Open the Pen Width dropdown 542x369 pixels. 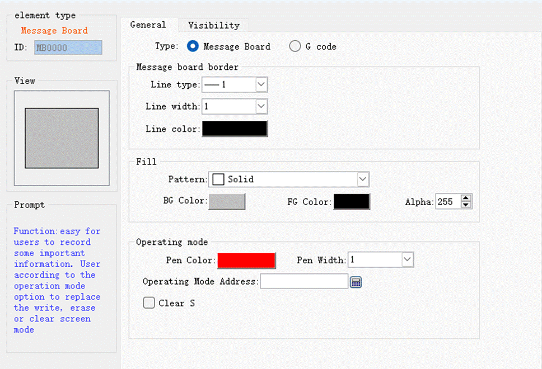(x=407, y=260)
